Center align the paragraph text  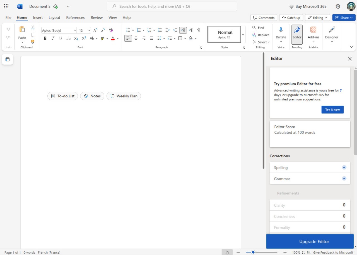pos(136,39)
